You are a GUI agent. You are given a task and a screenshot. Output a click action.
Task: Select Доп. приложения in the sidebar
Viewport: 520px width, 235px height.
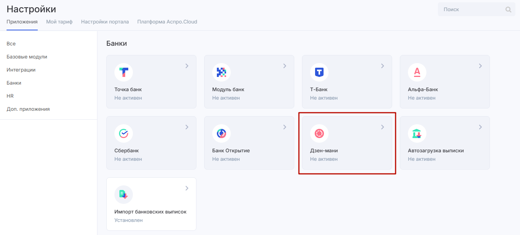click(x=28, y=109)
